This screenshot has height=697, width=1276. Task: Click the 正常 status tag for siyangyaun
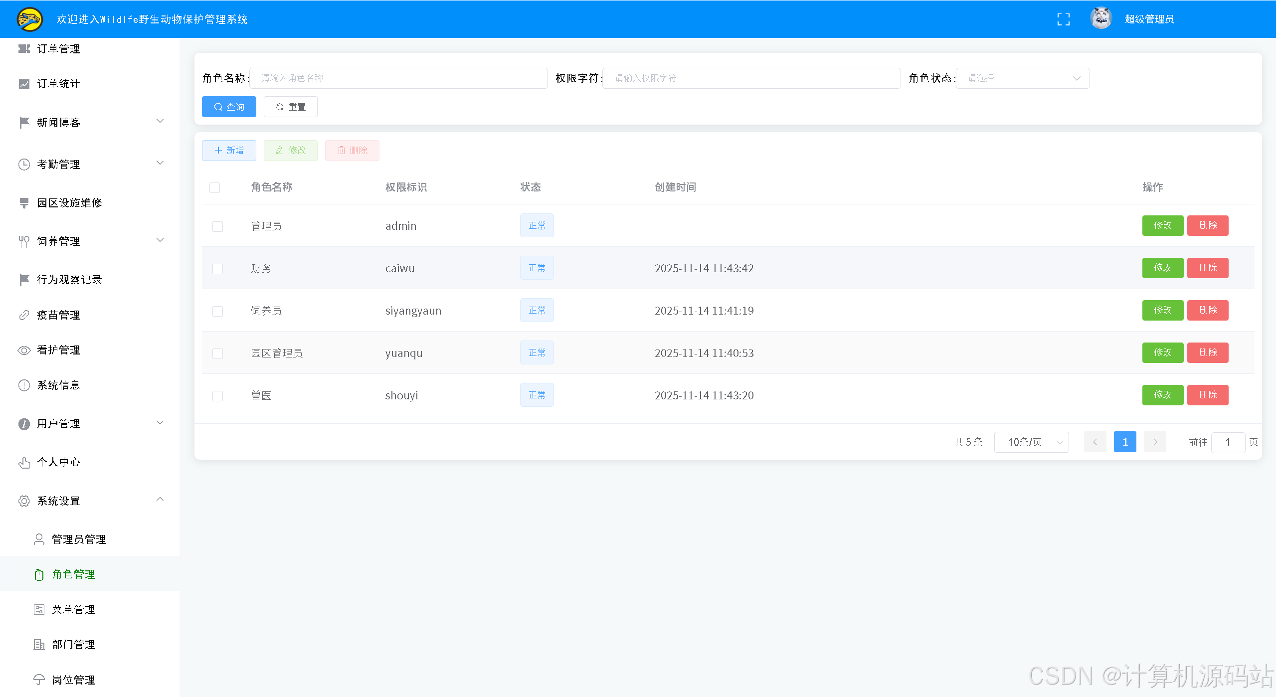click(x=537, y=310)
